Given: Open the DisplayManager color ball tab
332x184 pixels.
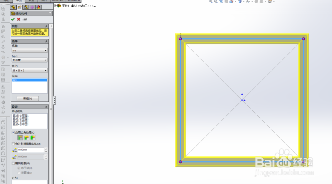Looking at the screenshot, I should [38, 7].
